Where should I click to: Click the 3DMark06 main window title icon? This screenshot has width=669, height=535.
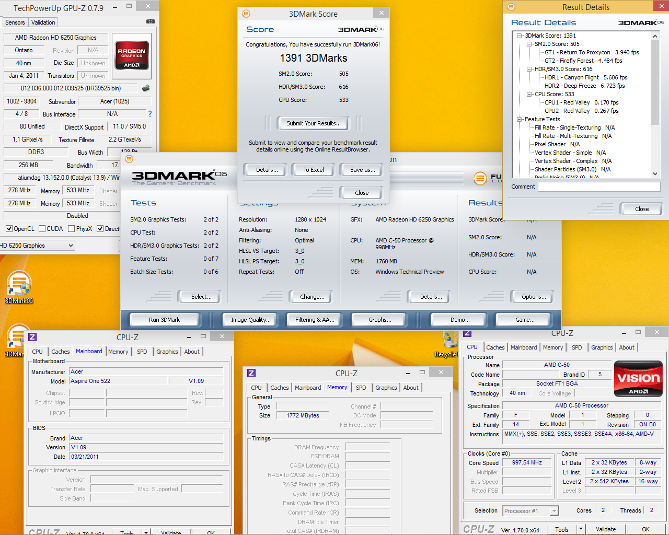129,159
